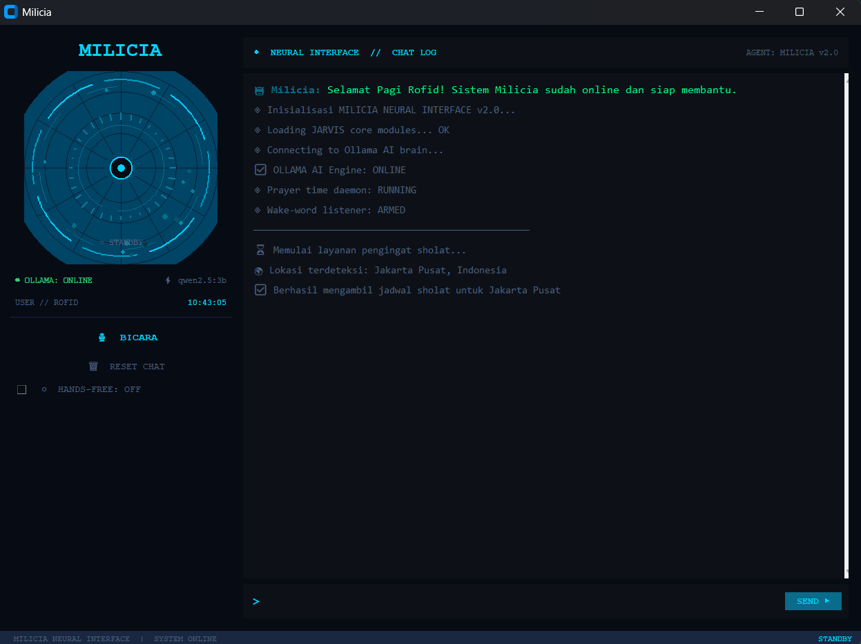Click the Wake-word listener: ARMED line

pyautogui.click(x=336, y=210)
